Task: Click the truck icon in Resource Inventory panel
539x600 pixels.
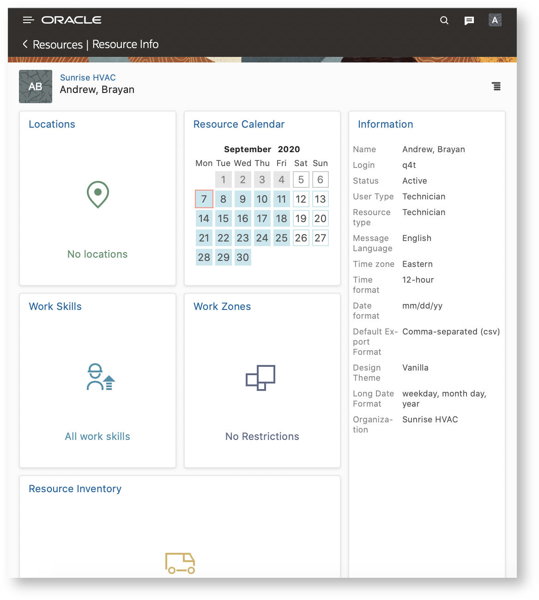Action: pos(180,562)
